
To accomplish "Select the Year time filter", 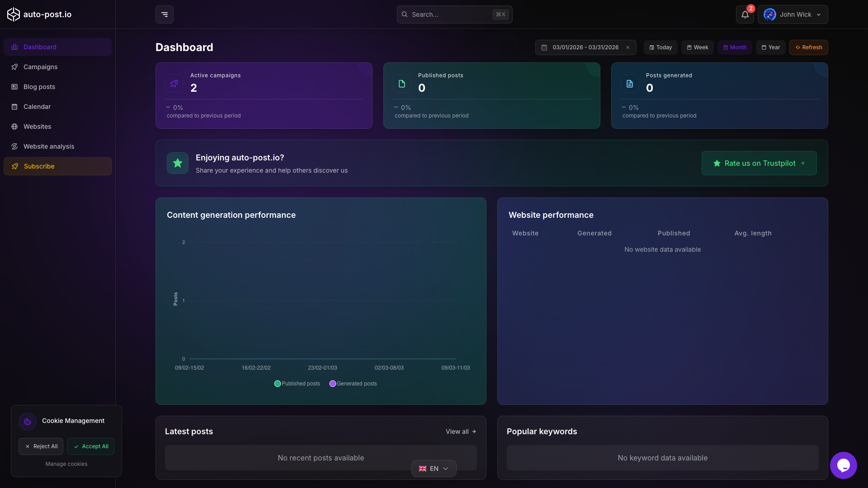I will [770, 47].
